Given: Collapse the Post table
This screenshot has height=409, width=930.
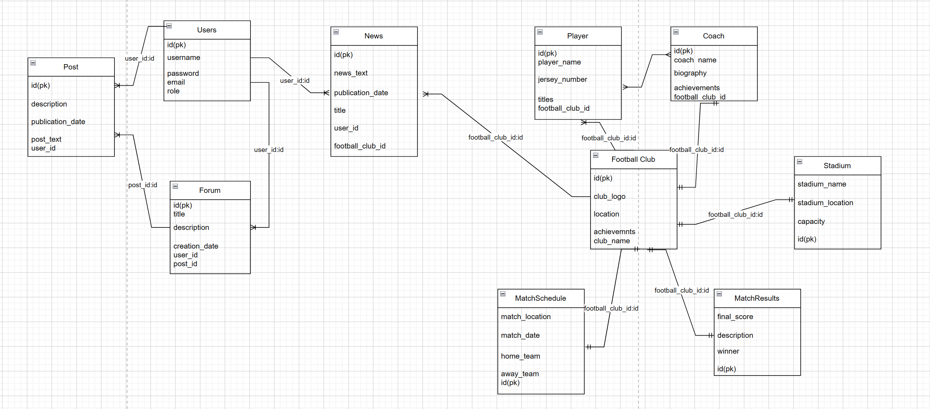Looking at the screenshot, I should pos(33,63).
